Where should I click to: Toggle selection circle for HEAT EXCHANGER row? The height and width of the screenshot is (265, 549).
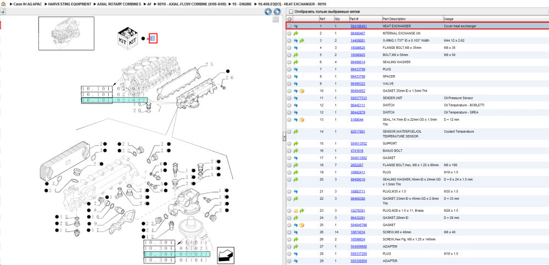pos(289,26)
